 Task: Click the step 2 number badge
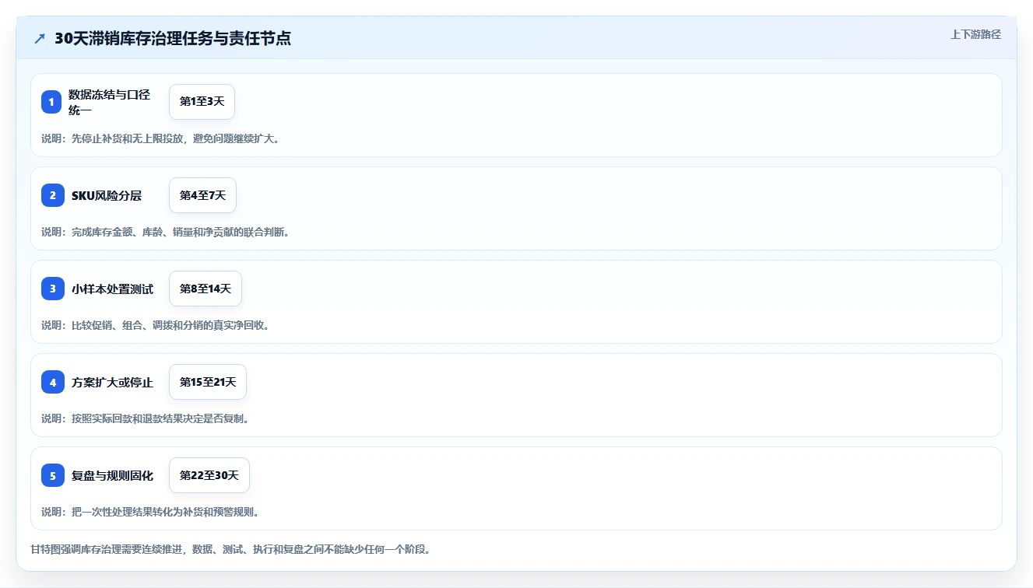click(53, 195)
